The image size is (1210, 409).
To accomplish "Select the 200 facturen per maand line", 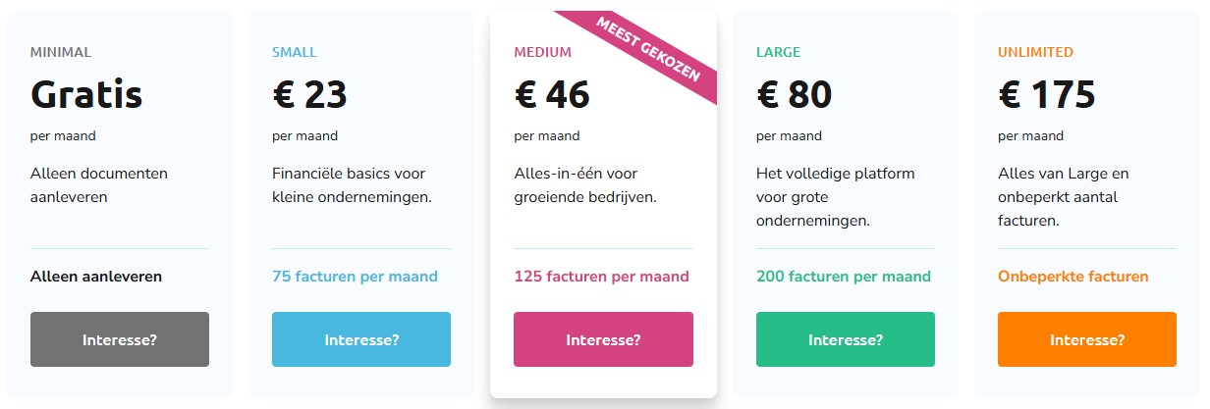I will coord(843,277).
